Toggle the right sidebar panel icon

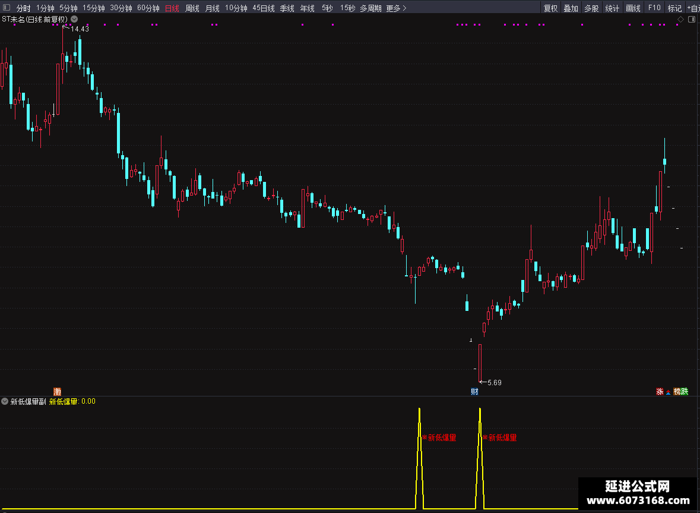click(692, 19)
